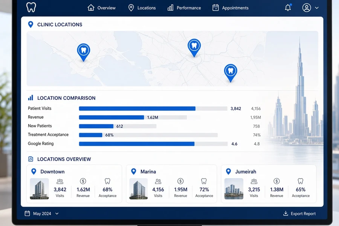The height and width of the screenshot is (226, 339).
Task: Select the leftmost clinic pin on the map
Action: [84, 52]
